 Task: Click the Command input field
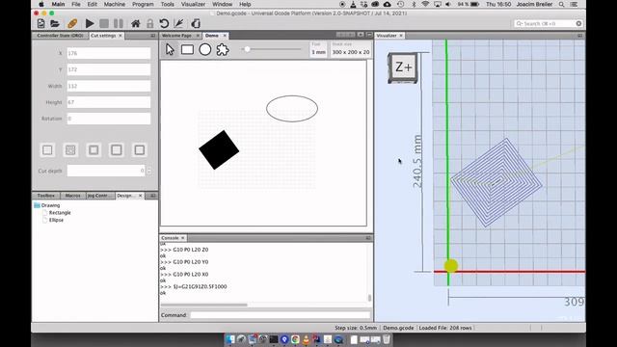click(281, 315)
